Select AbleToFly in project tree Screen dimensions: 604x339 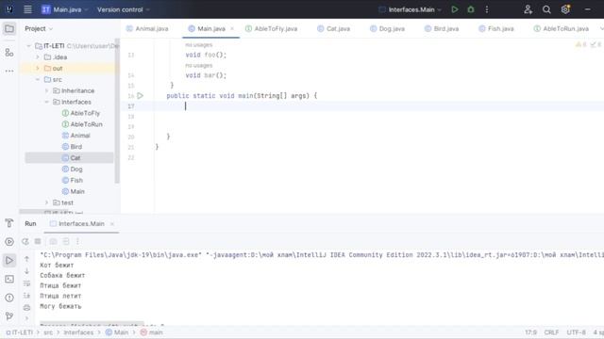coord(81,113)
